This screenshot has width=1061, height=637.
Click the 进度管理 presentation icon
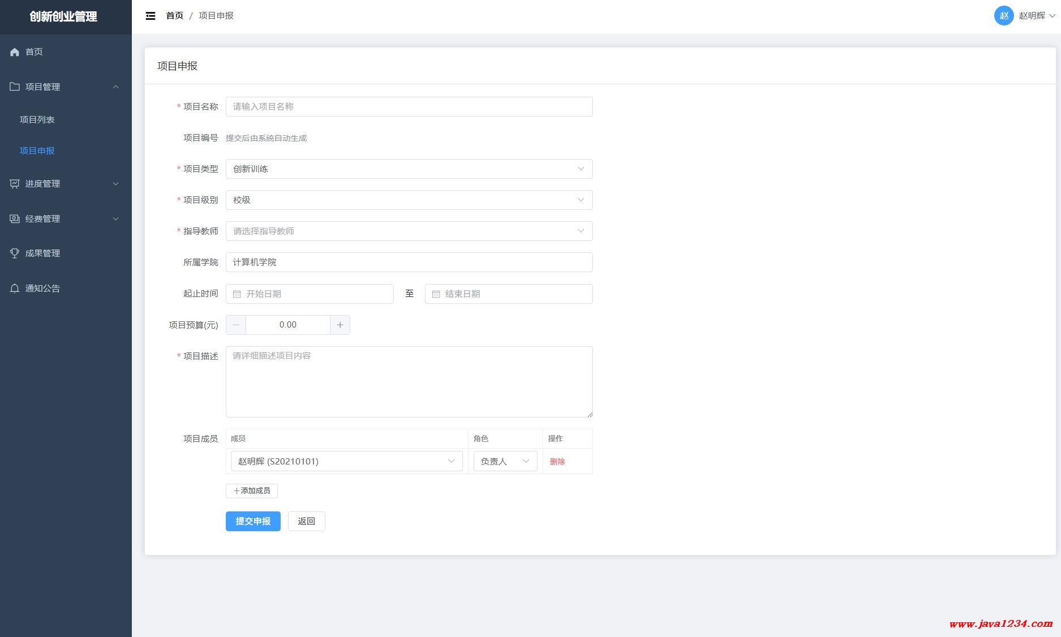(15, 184)
